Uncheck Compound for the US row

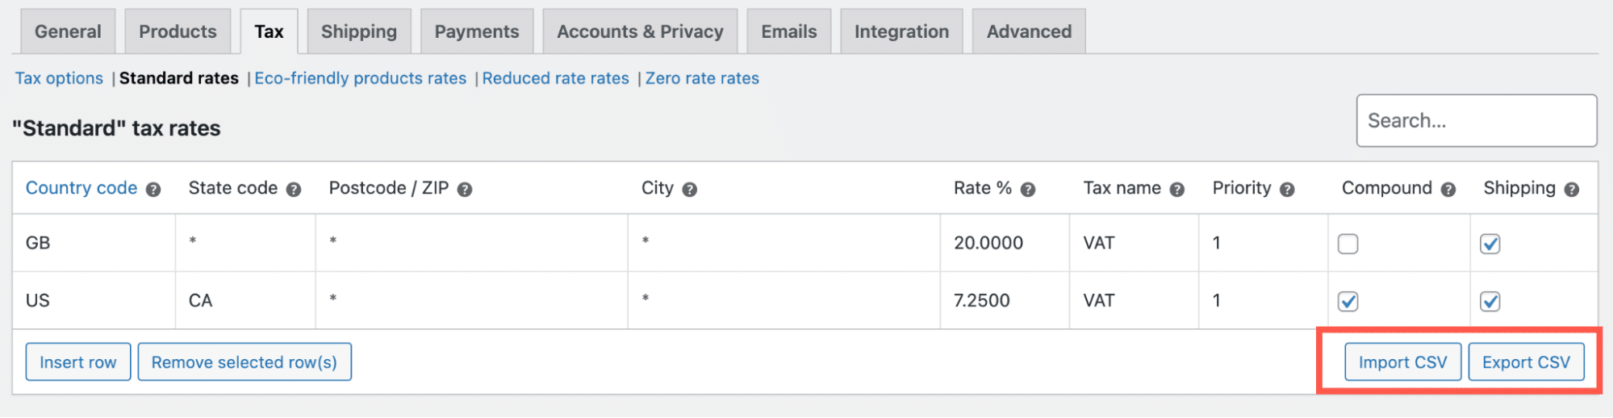tap(1348, 301)
